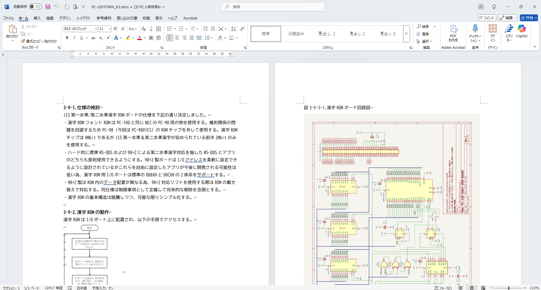Image resolution: width=541 pixels, height=290 pixels.
Task: Toggle bold formatting (B)
Action: 67,38
